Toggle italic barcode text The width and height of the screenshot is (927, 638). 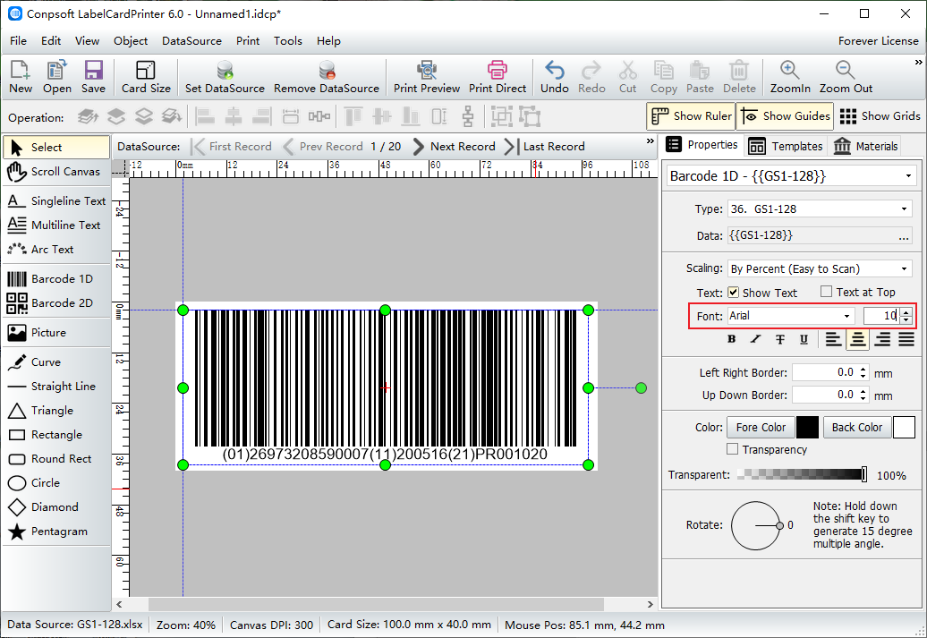(755, 339)
